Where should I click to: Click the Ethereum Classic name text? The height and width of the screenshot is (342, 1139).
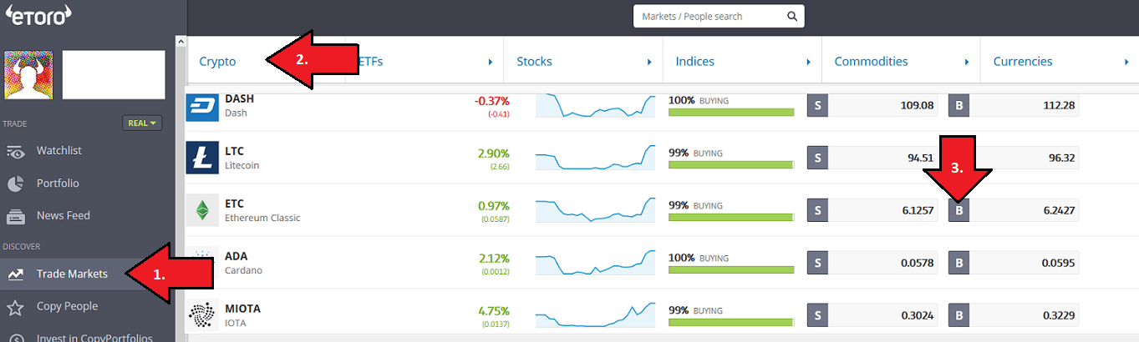(262, 218)
